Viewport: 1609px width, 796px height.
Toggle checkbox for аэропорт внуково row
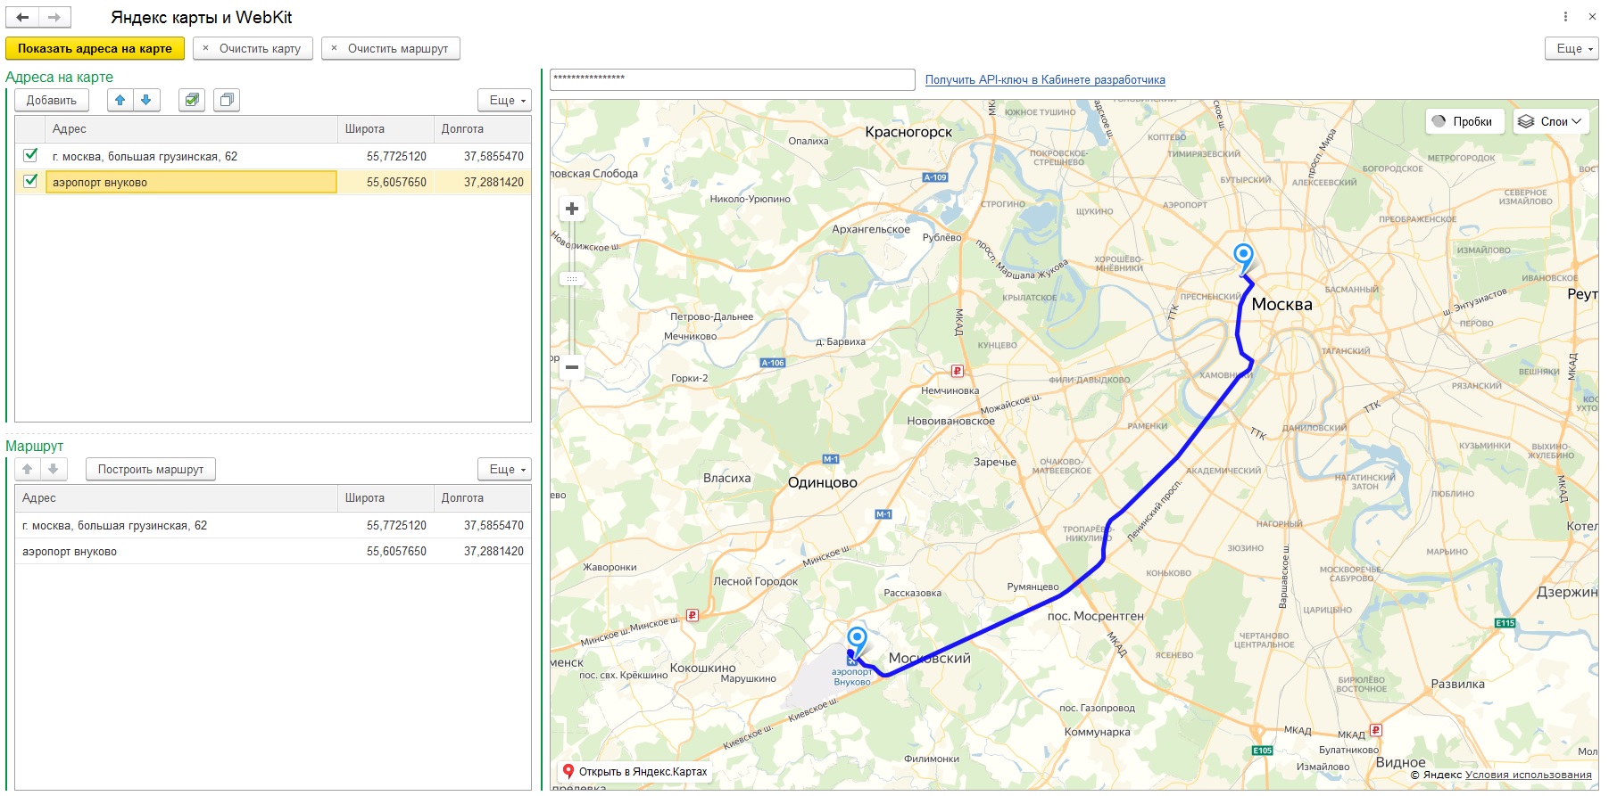[x=30, y=181]
